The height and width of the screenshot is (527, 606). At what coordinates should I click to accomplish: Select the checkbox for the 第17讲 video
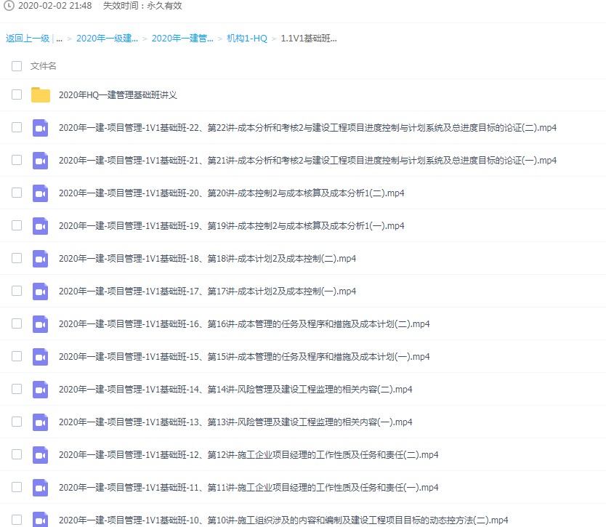[17, 291]
